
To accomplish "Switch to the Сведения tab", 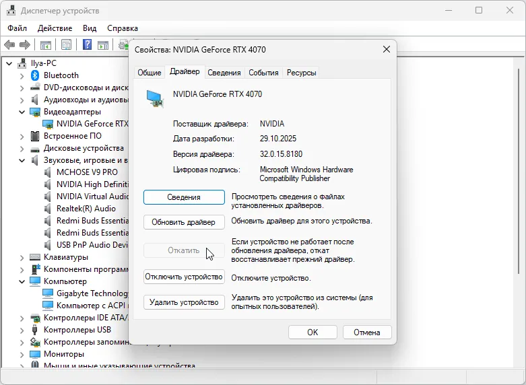I will pyautogui.click(x=224, y=73).
